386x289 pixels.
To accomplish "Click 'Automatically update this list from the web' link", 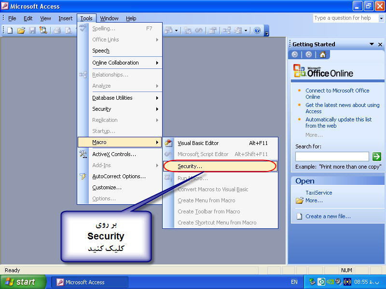I will tap(339, 122).
